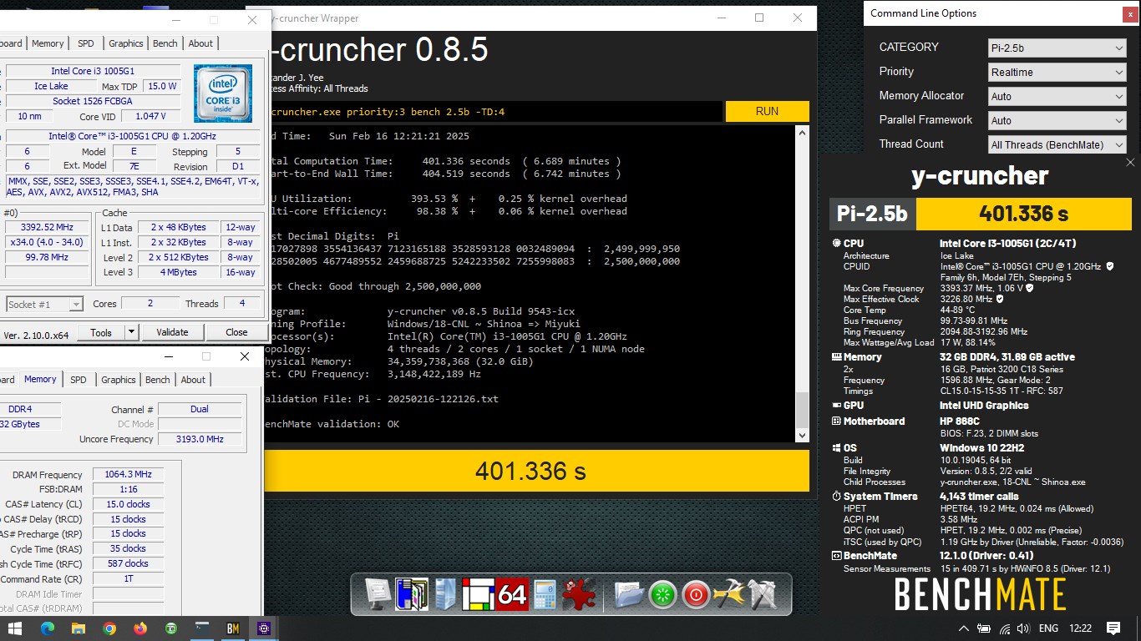Click the shield icon beside the CPUID value
Image resolution: width=1141 pixels, height=641 pixels.
click(x=1109, y=266)
